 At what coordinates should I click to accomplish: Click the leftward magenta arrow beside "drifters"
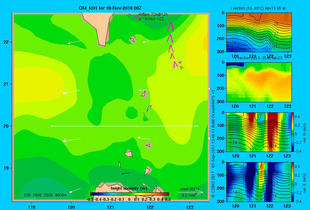pos(137,17)
